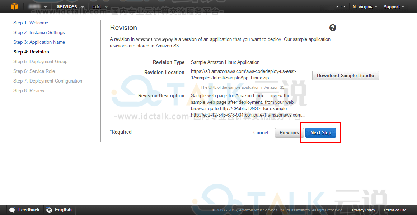
Task: Select Step 6: Service Role
Action: pyautogui.click(x=34, y=71)
